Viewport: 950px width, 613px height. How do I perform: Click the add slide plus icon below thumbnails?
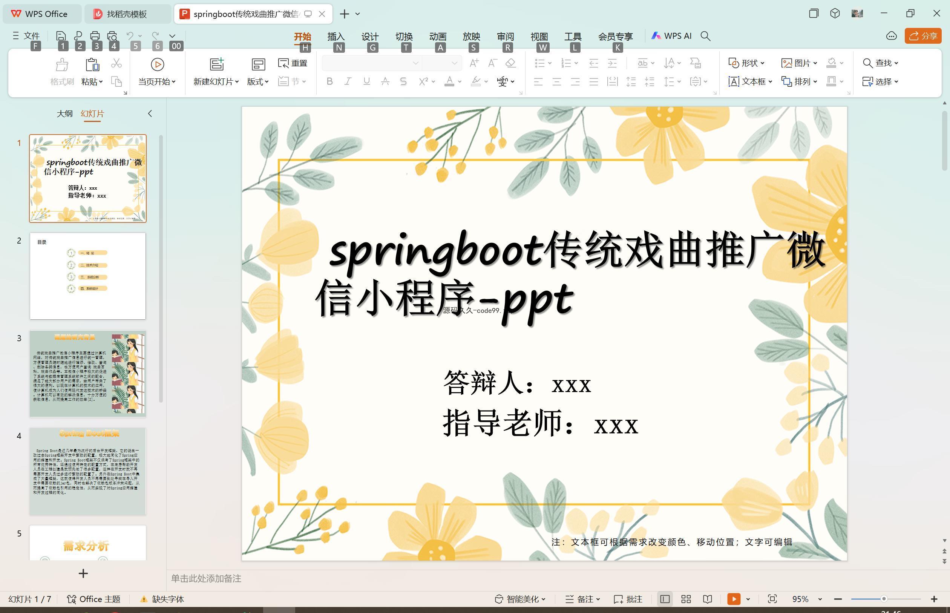pos(83,573)
